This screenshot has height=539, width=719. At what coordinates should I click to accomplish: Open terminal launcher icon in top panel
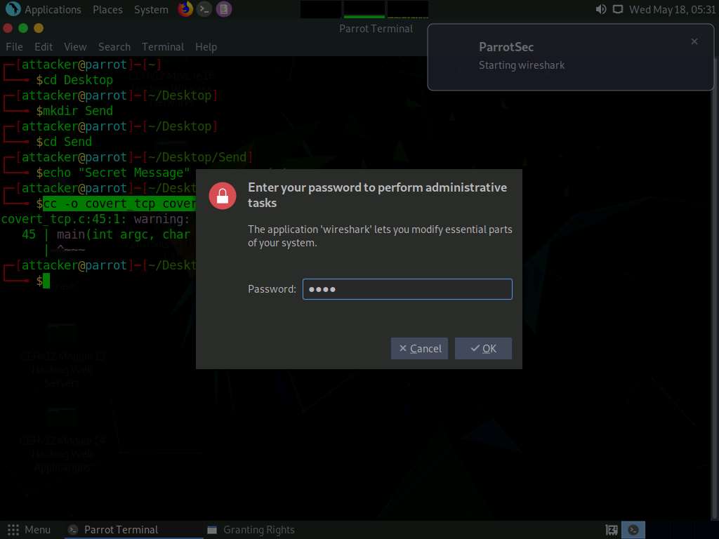click(x=204, y=9)
